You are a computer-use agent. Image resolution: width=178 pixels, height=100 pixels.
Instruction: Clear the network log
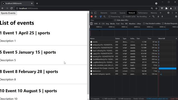(x=96, y=17)
